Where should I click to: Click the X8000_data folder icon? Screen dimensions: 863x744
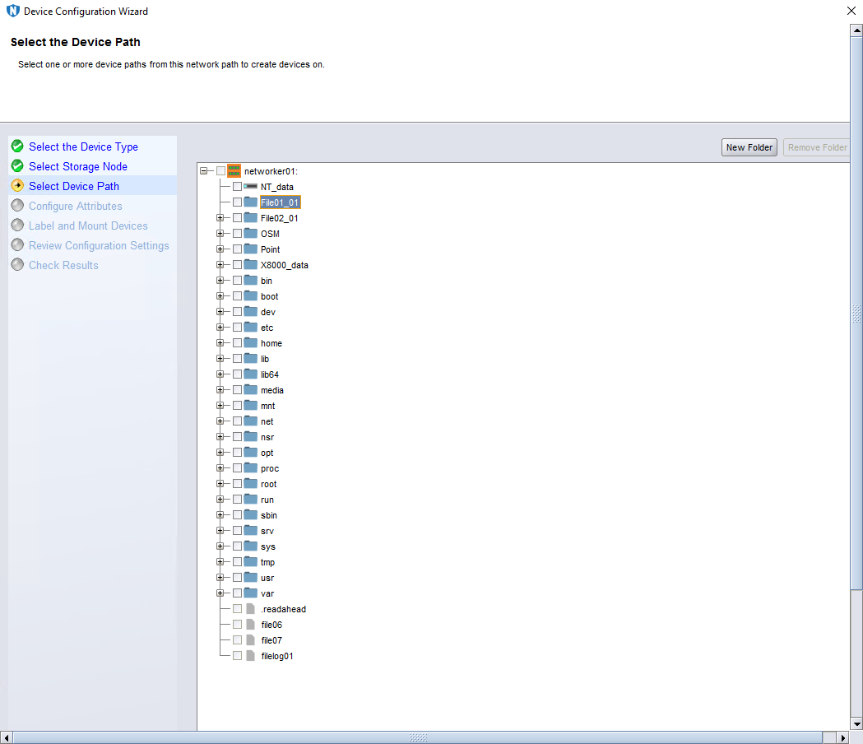(251, 265)
